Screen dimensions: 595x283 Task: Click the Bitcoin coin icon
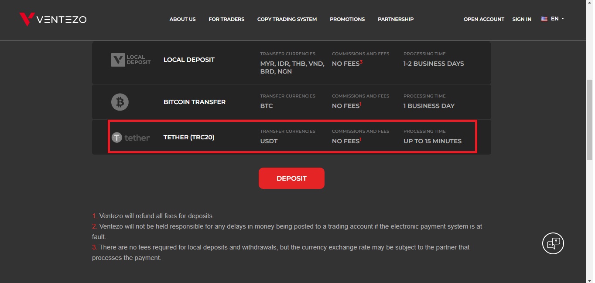(x=120, y=102)
